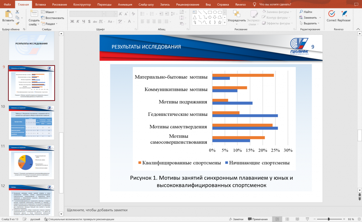Image resolution: width=362 pixels, height=222 pixels.
Task: Start slideshow from status bar icon
Action: (307, 219)
